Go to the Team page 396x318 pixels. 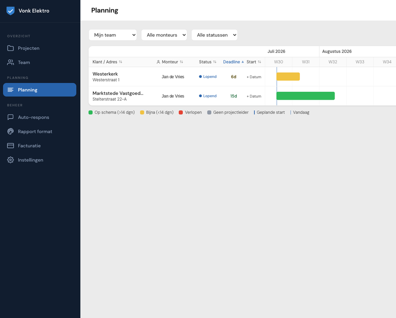pos(40,62)
